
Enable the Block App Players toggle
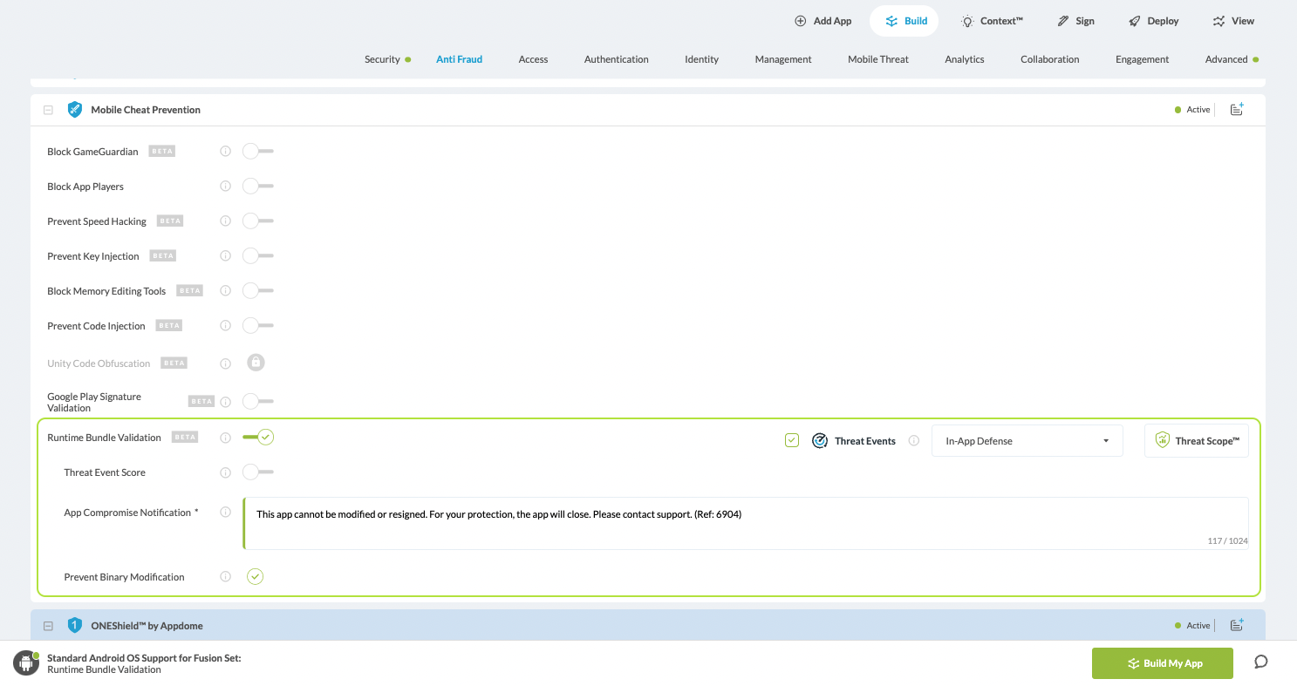[x=257, y=187]
